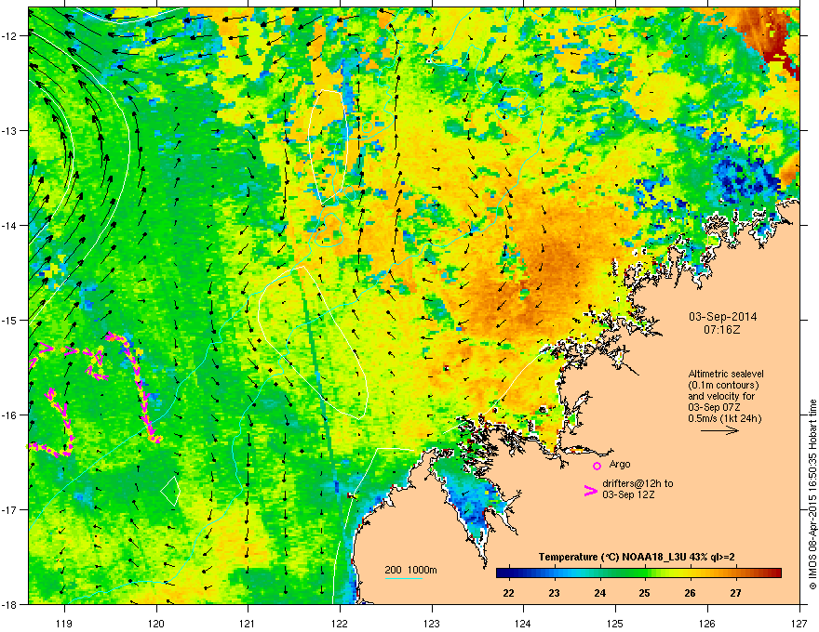819x632 pixels.
Task: Click the "Altimetric sealevel" legend line
Action: pyautogui.click(x=726, y=374)
